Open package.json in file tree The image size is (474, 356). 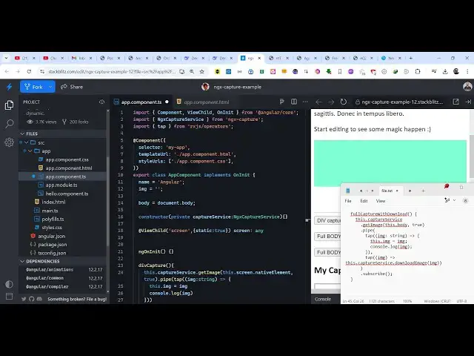pos(53,244)
